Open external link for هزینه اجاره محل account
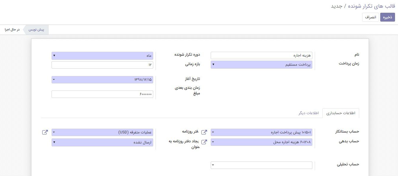 [204, 142]
